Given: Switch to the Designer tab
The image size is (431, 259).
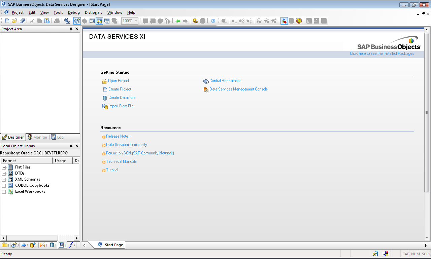Looking at the screenshot, I should 13,137.
